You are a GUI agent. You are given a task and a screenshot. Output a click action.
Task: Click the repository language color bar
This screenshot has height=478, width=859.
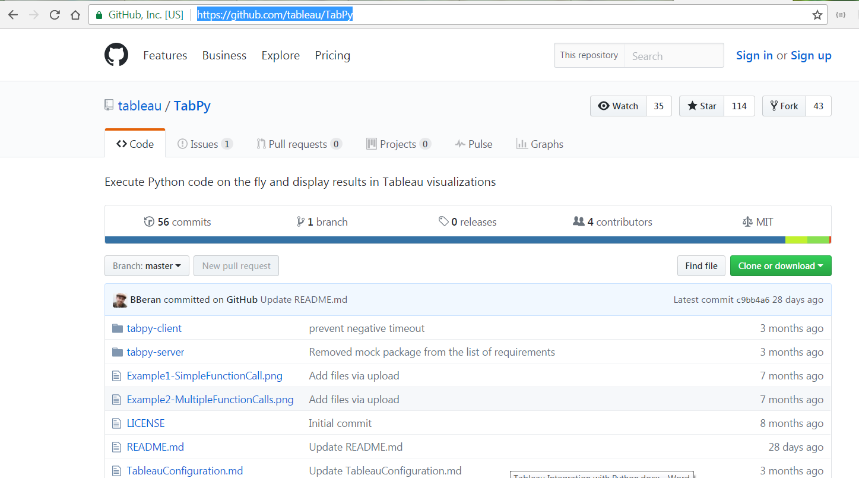pos(468,240)
